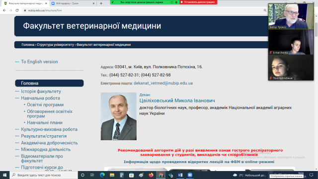Open Навчальна робота section
The width and height of the screenshot is (318, 179).
40,98
